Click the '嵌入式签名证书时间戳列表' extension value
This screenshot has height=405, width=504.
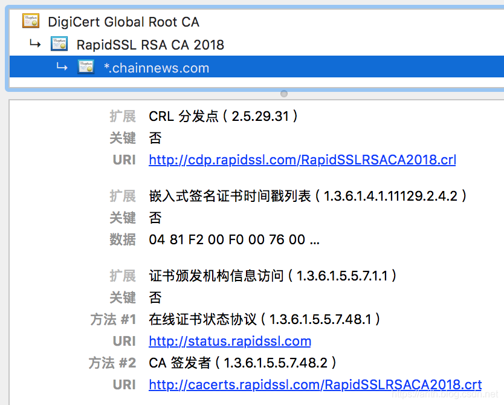pos(308,196)
